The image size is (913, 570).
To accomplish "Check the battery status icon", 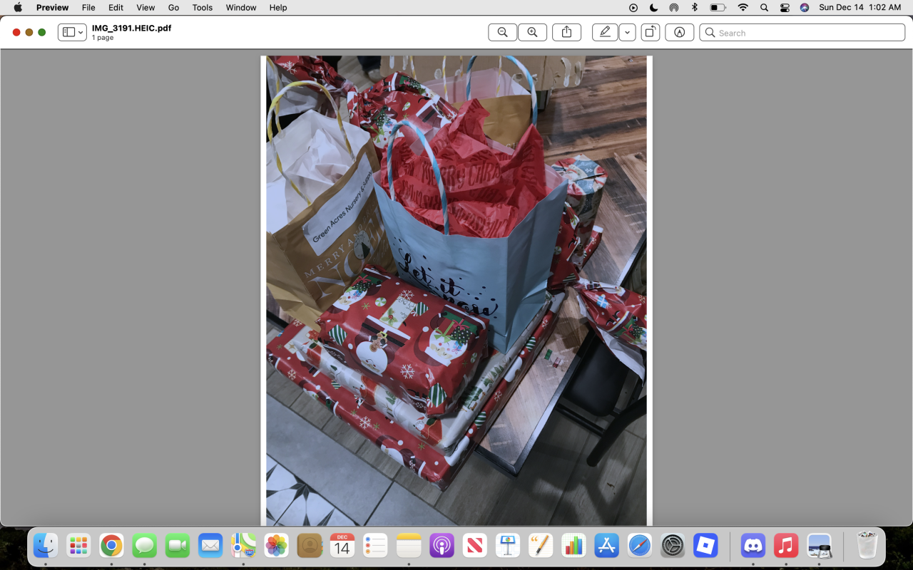I will (718, 8).
